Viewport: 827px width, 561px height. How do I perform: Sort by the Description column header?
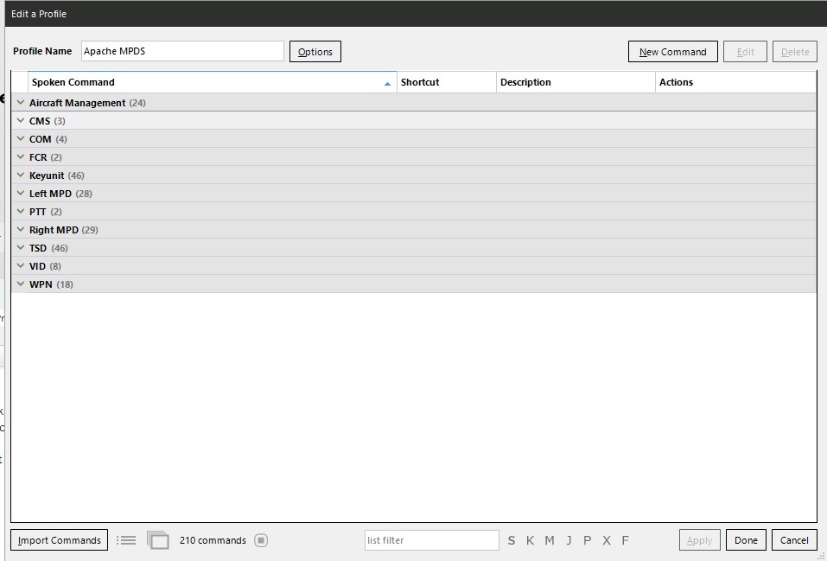tap(576, 82)
